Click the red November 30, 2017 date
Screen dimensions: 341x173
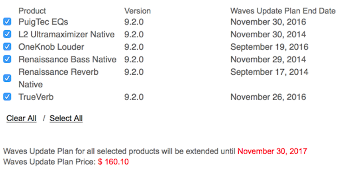tap(272, 151)
